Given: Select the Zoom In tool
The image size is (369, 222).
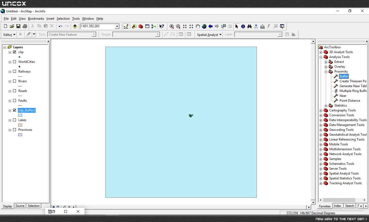Looking at the screenshot, I should [172, 26].
